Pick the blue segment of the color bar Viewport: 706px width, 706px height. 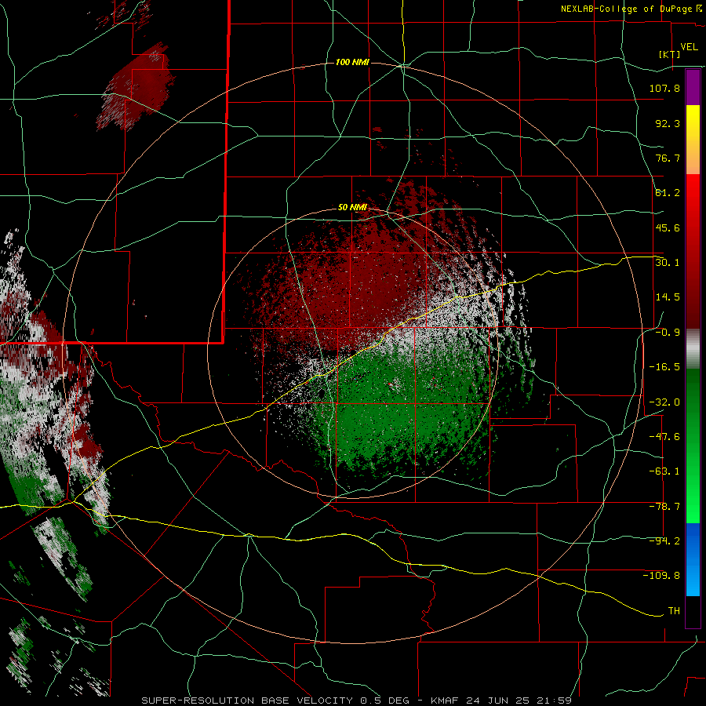(x=693, y=559)
